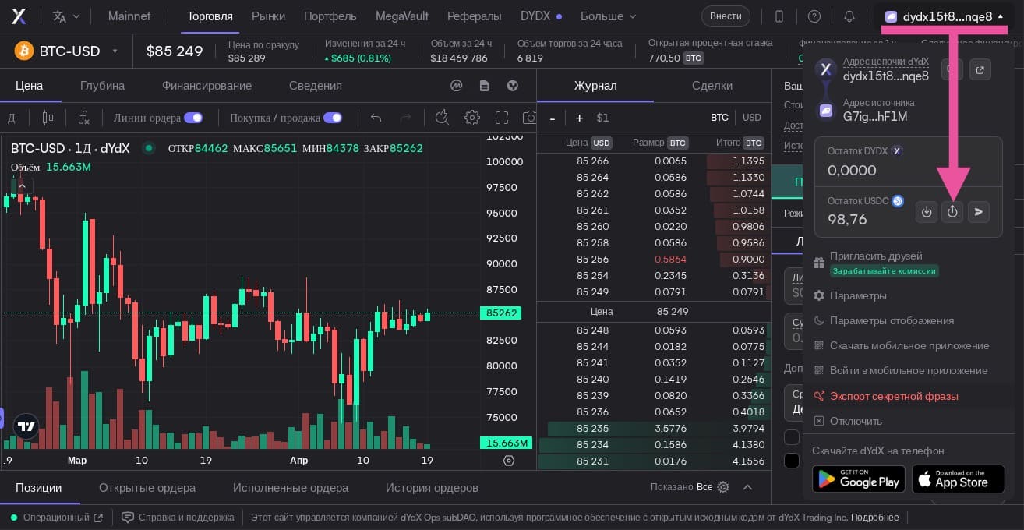Click bid price 85 235 row
The width and height of the screenshot is (1024, 530).
(653, 429)
